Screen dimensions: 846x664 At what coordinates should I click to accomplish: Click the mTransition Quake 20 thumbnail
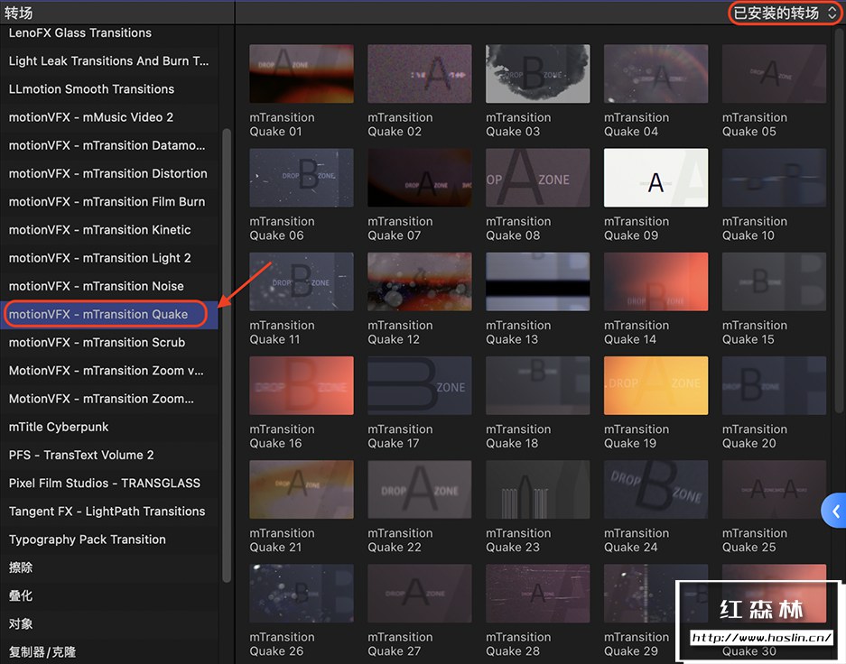[775, 386]
